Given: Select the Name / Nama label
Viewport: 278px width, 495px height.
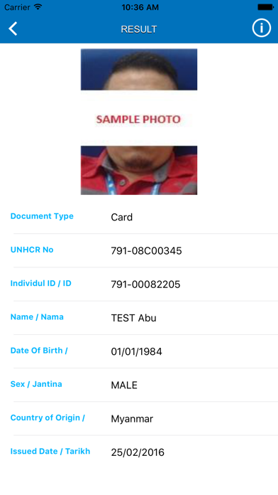Looking at the screenshot, I should pos(37,317).
